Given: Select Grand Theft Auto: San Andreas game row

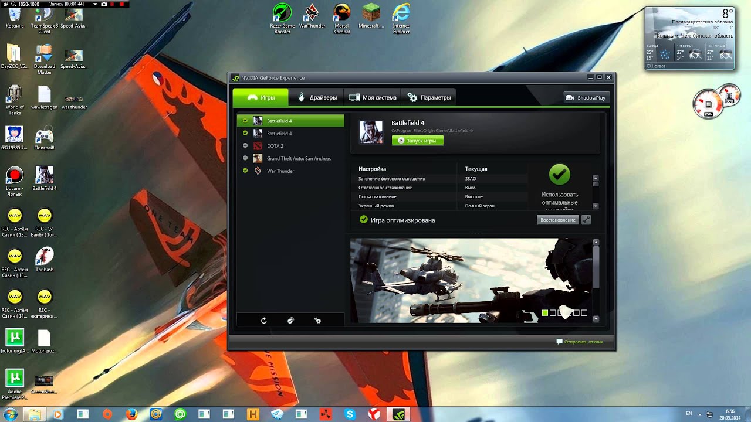Looking at the screenshot, I should pyautogui.click(x=290, y=158).
